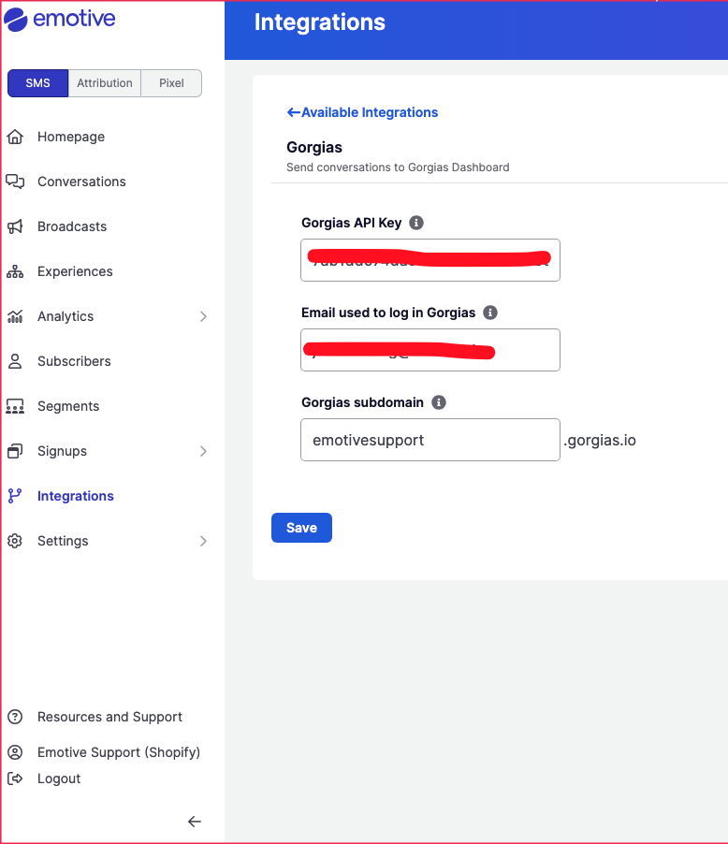The width and height of the screenshot is (728, 844).
Task: Click the Experiences flowchart icon
Action: [15, 271]
